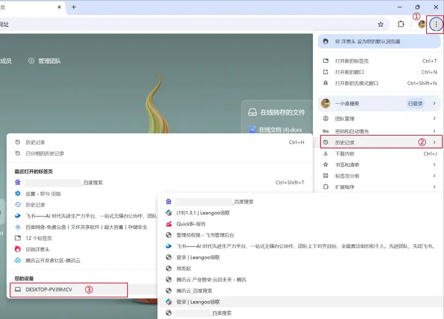The image size is (444, 319).
Task: Expand 书签和清单 submenu
Action: click(380, 164)
